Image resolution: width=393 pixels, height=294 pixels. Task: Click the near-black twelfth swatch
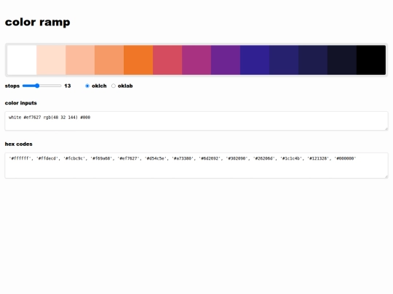(342, 60)
